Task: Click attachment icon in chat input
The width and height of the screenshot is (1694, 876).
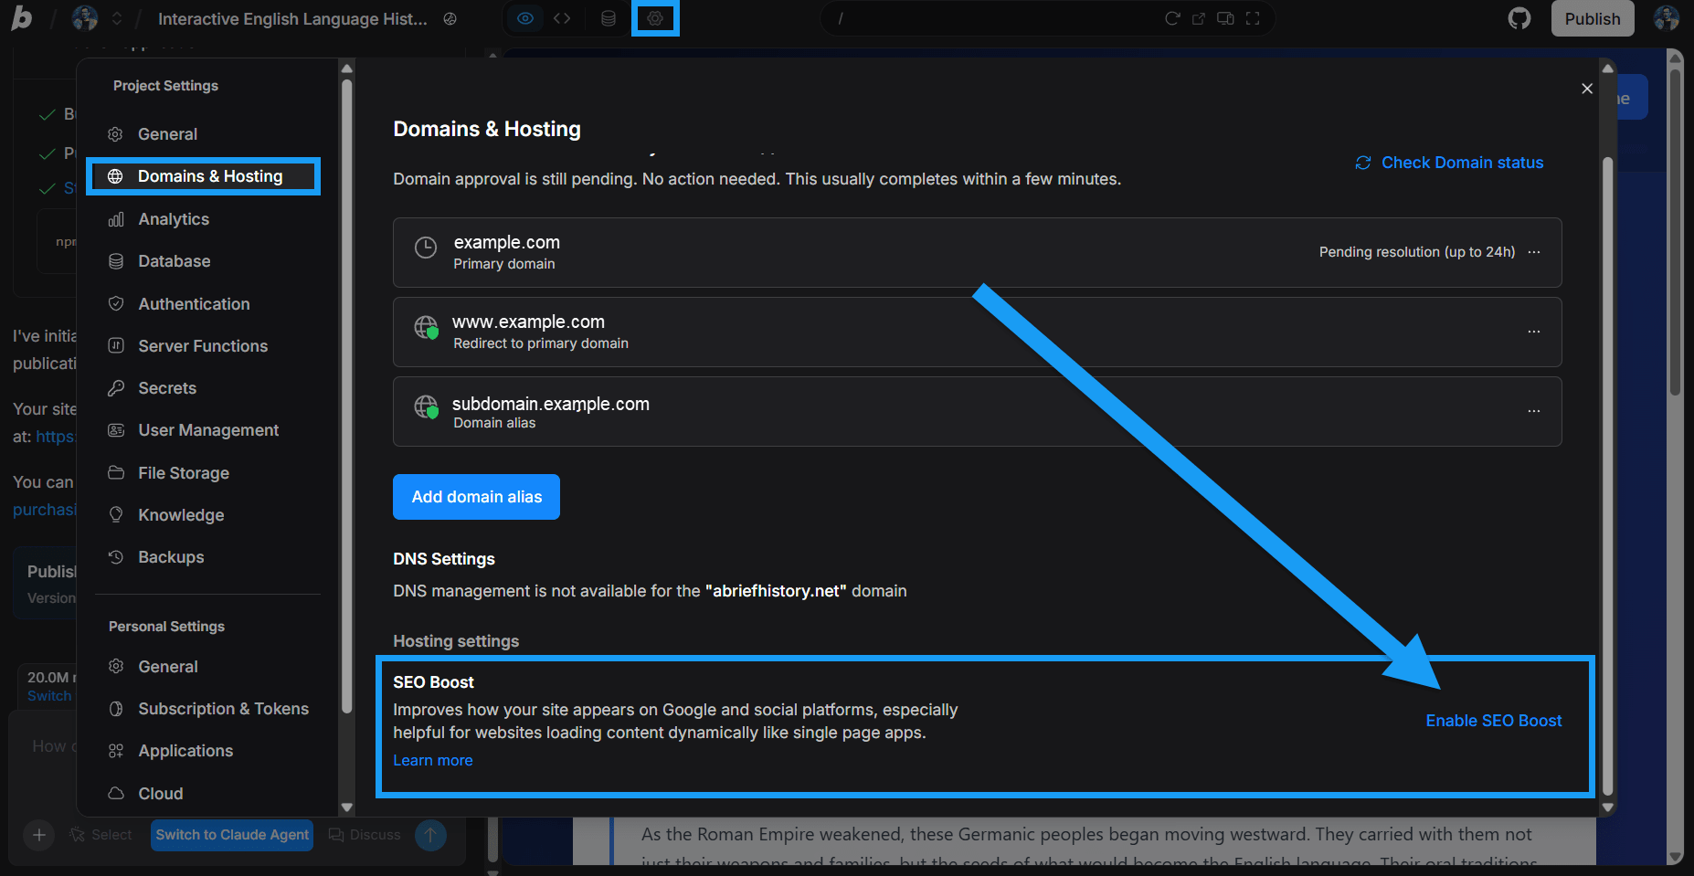Action: tap(38, 834)
